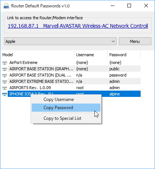Click the 'password' password cell
The image size is (155, 169).
(118, 75)
